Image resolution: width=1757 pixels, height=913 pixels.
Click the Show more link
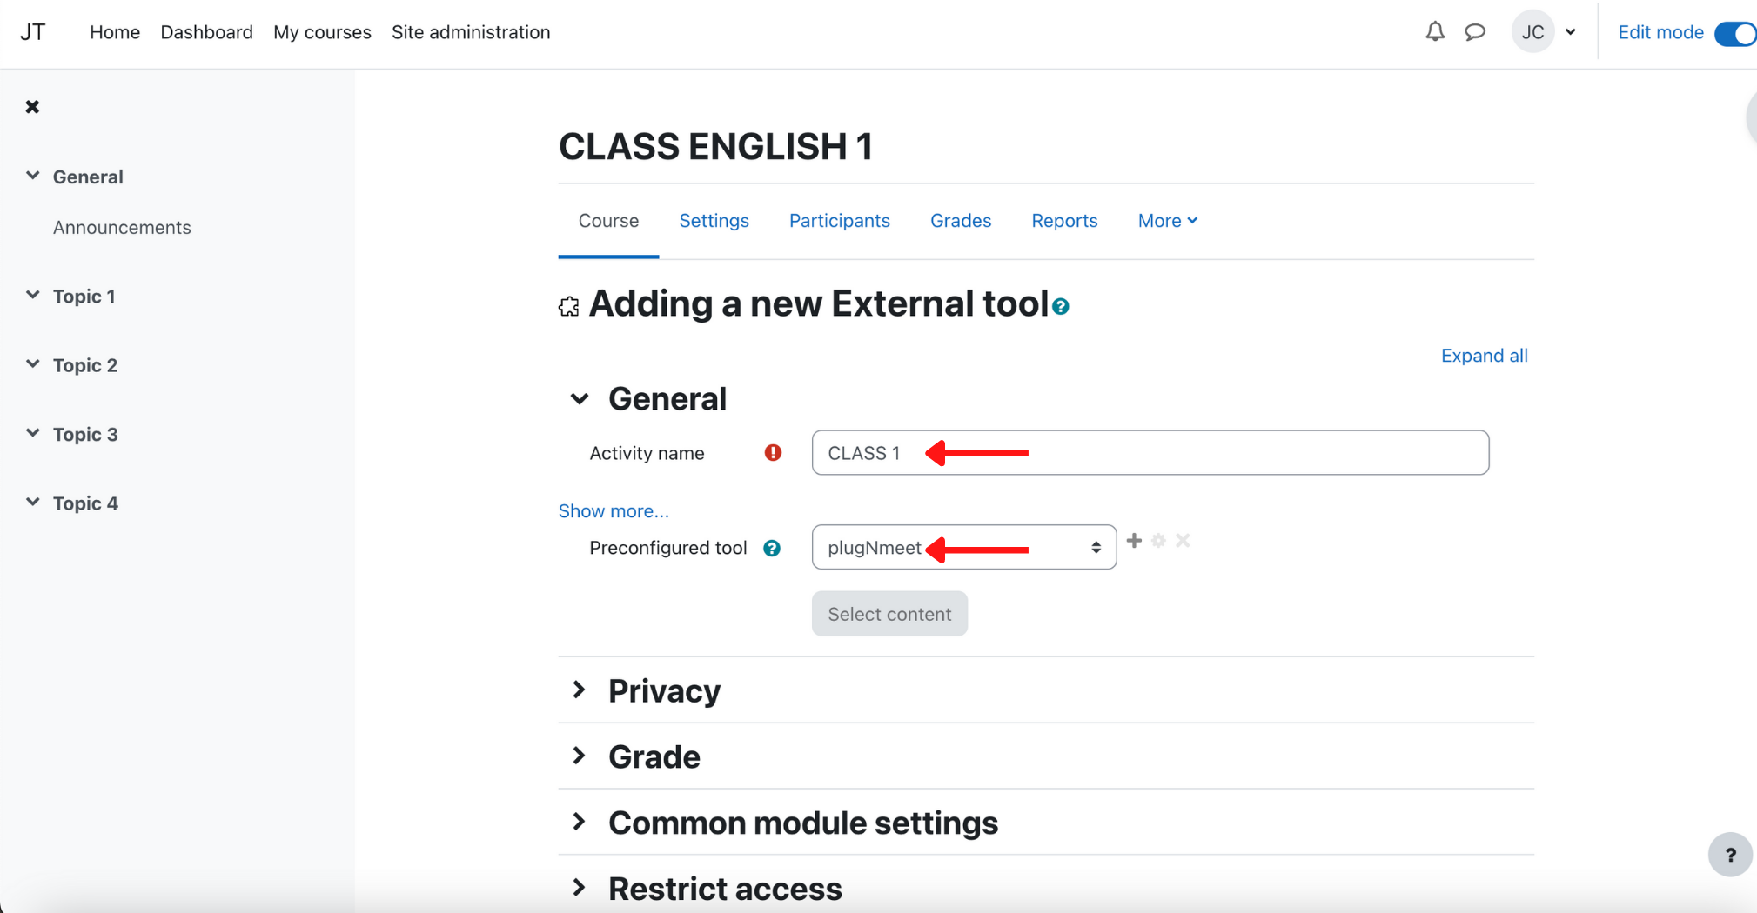coord(614,511)
